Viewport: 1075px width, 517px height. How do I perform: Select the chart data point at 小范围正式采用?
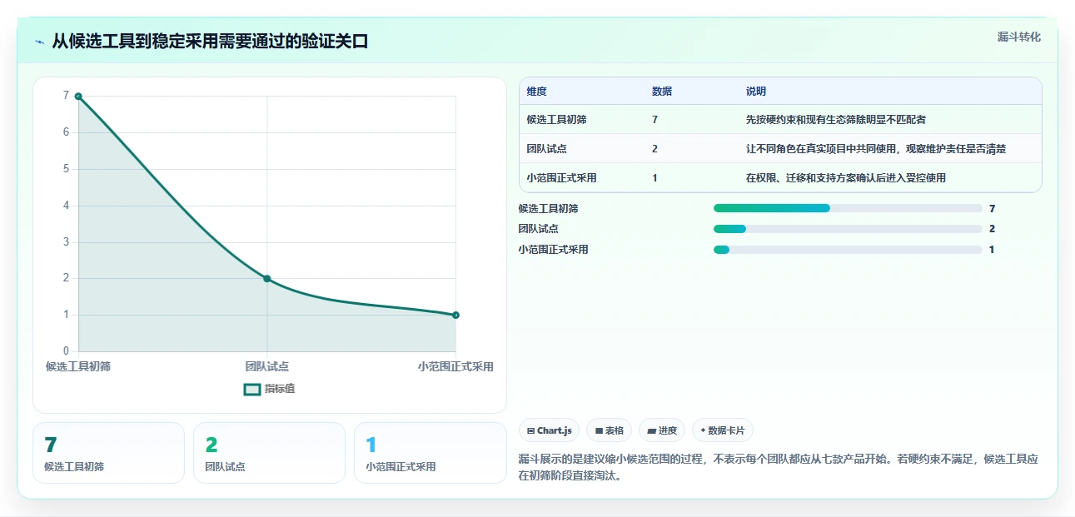pyautogui.click(x=455, y=315)
